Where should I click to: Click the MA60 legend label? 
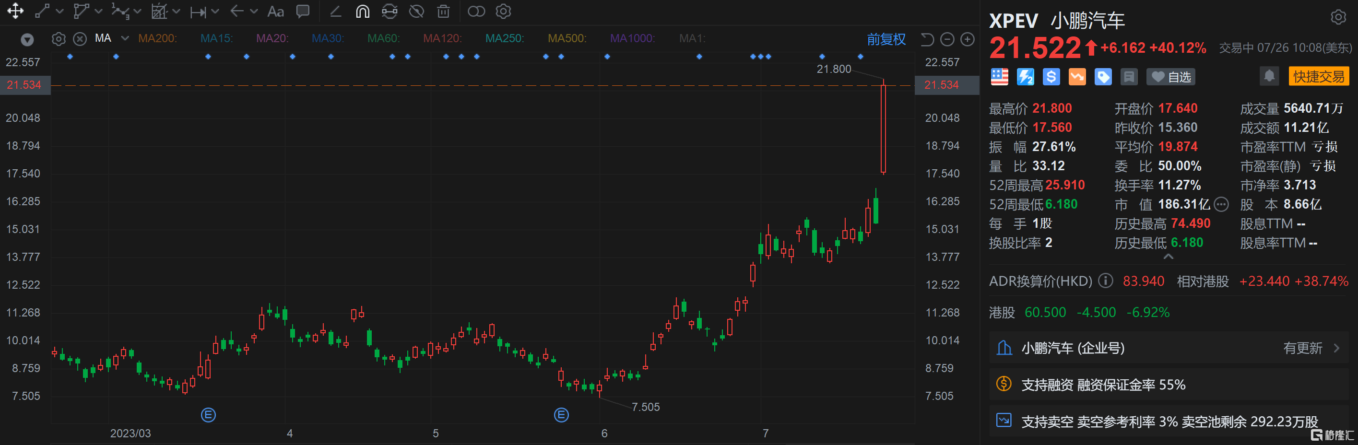383,38
